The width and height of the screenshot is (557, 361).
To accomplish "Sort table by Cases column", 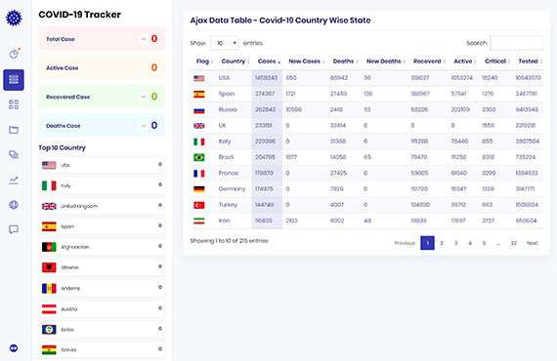I will 269,61.
